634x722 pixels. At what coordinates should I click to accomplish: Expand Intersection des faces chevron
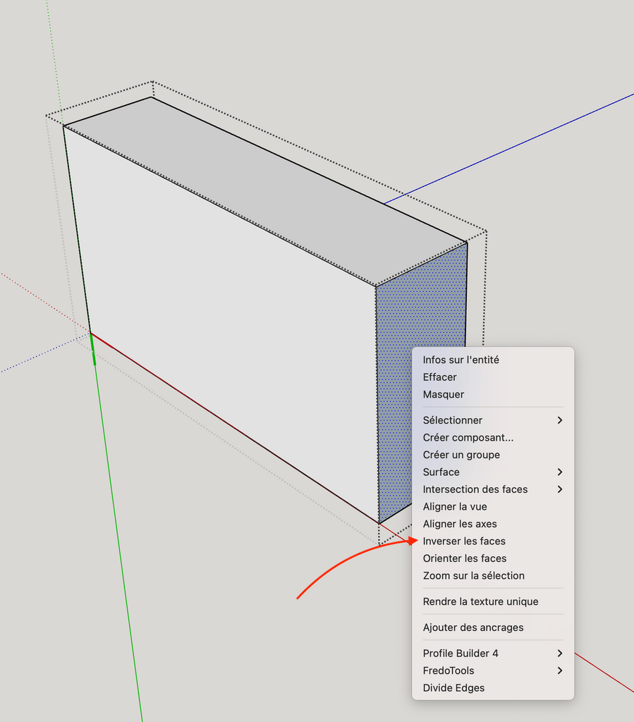[559, 489]
